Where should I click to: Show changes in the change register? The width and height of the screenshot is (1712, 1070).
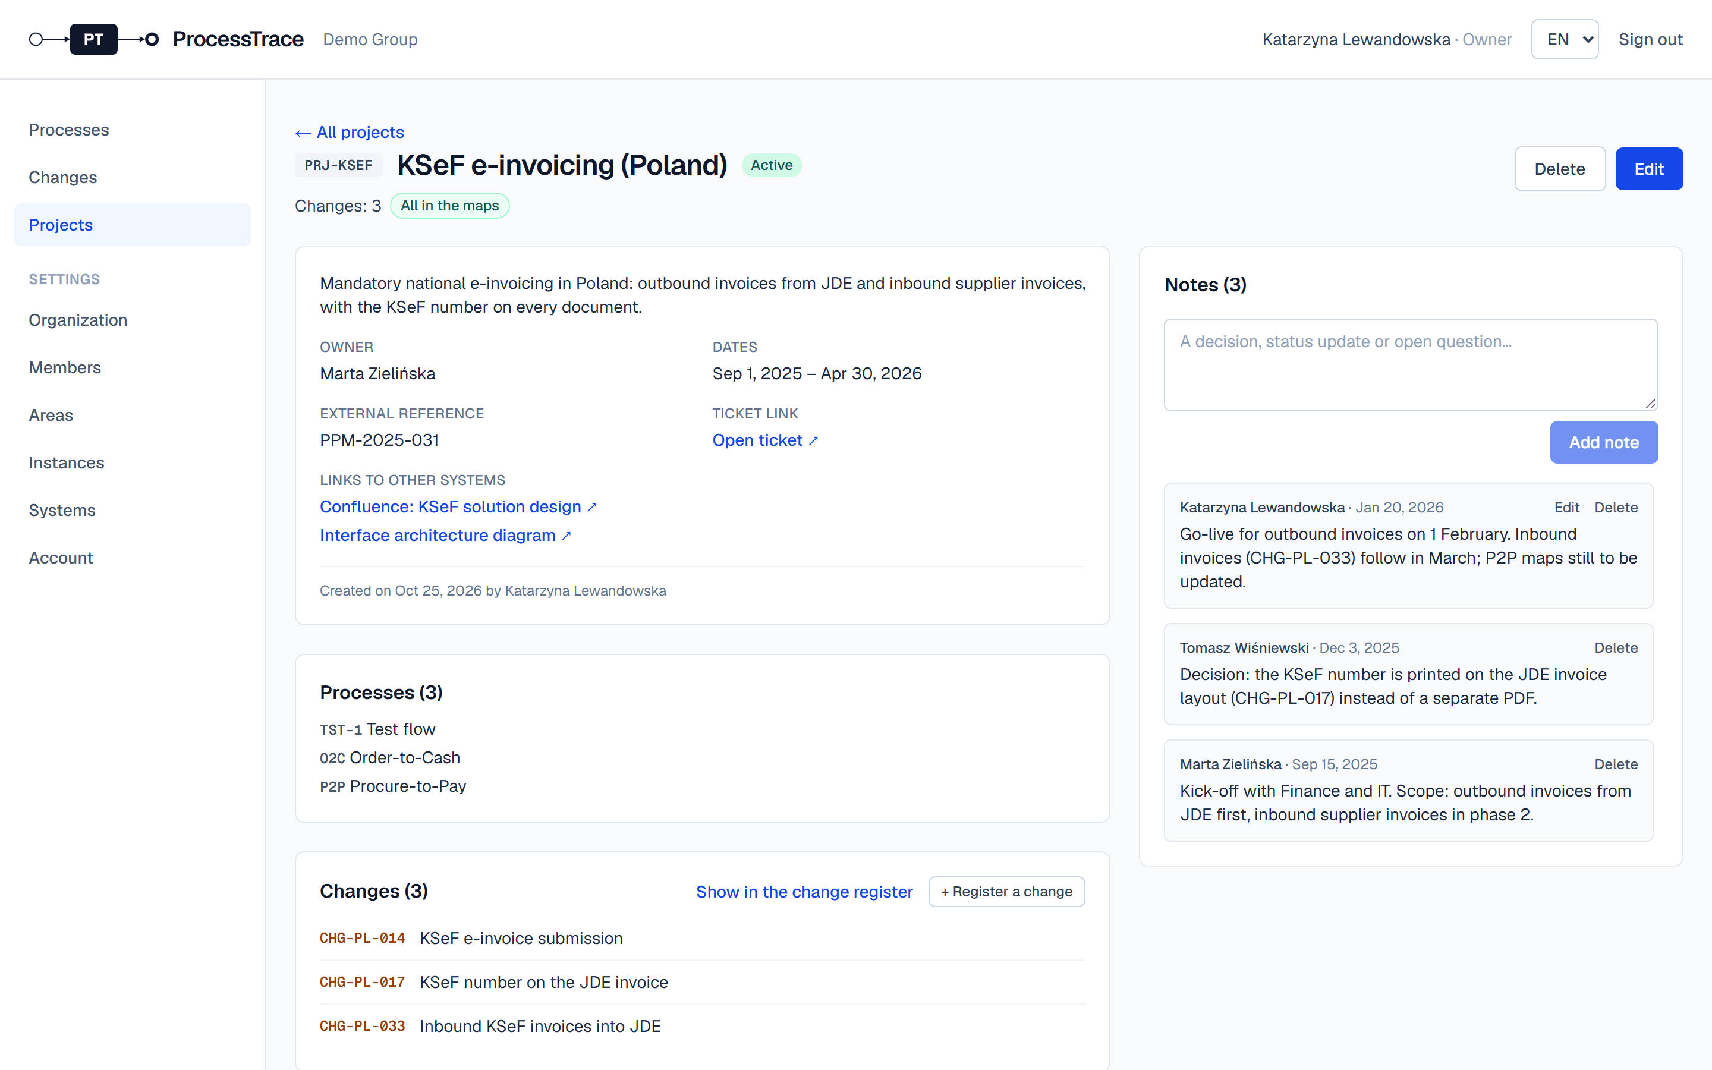click(804, 892)
